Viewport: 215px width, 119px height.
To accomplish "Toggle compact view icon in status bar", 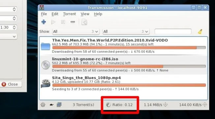I will coord(59,105).
